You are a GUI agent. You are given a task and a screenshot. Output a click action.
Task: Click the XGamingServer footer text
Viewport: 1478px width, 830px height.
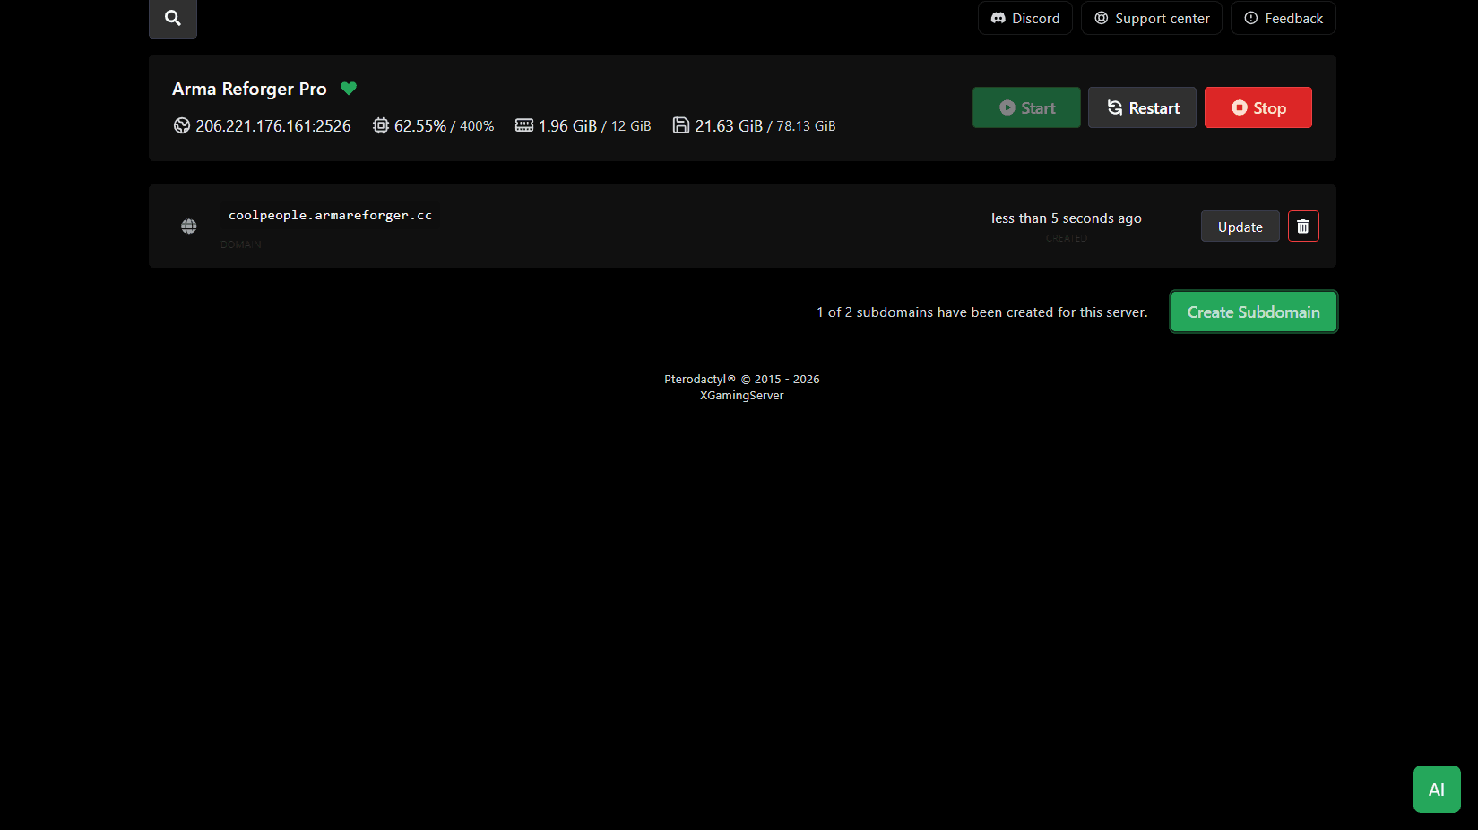(x=742, y=396)
